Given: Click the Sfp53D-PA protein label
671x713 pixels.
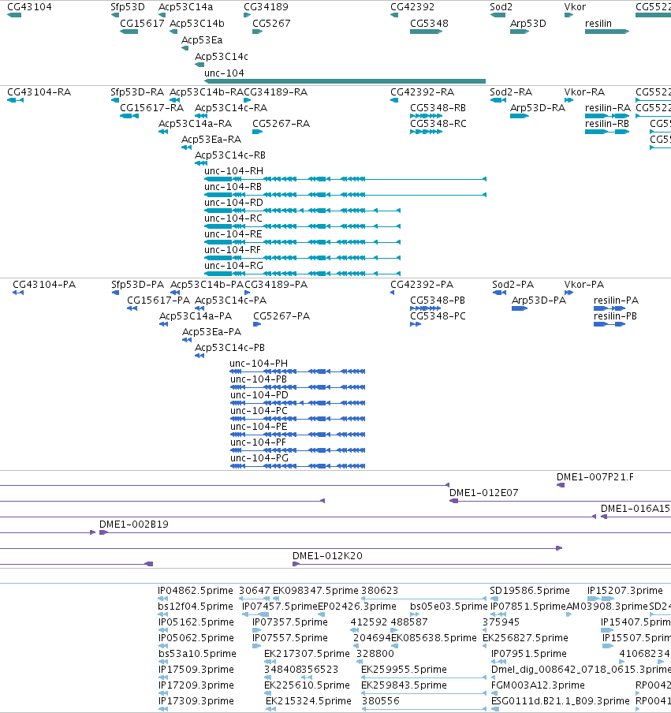Looking at the screenshot, I should point(138,285).
